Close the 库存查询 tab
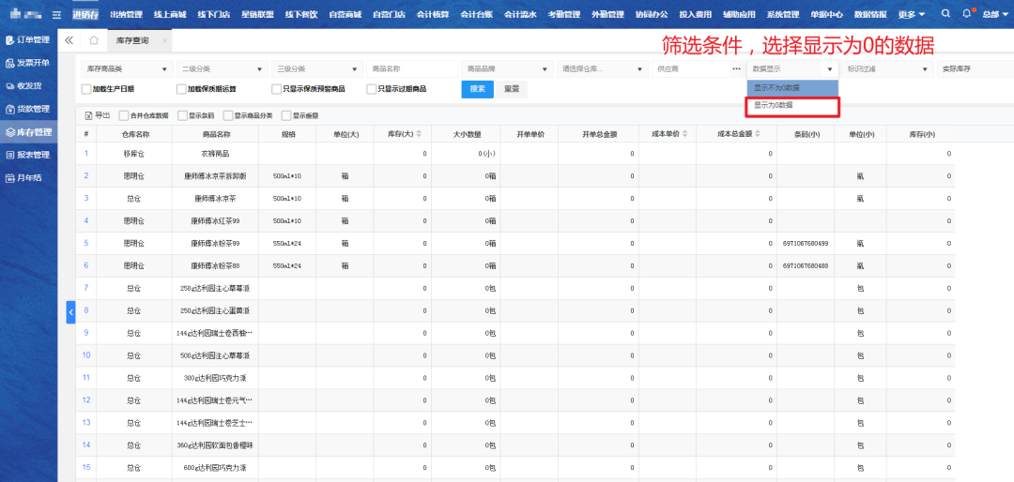Screen dimensions: 1014x482 164,41
